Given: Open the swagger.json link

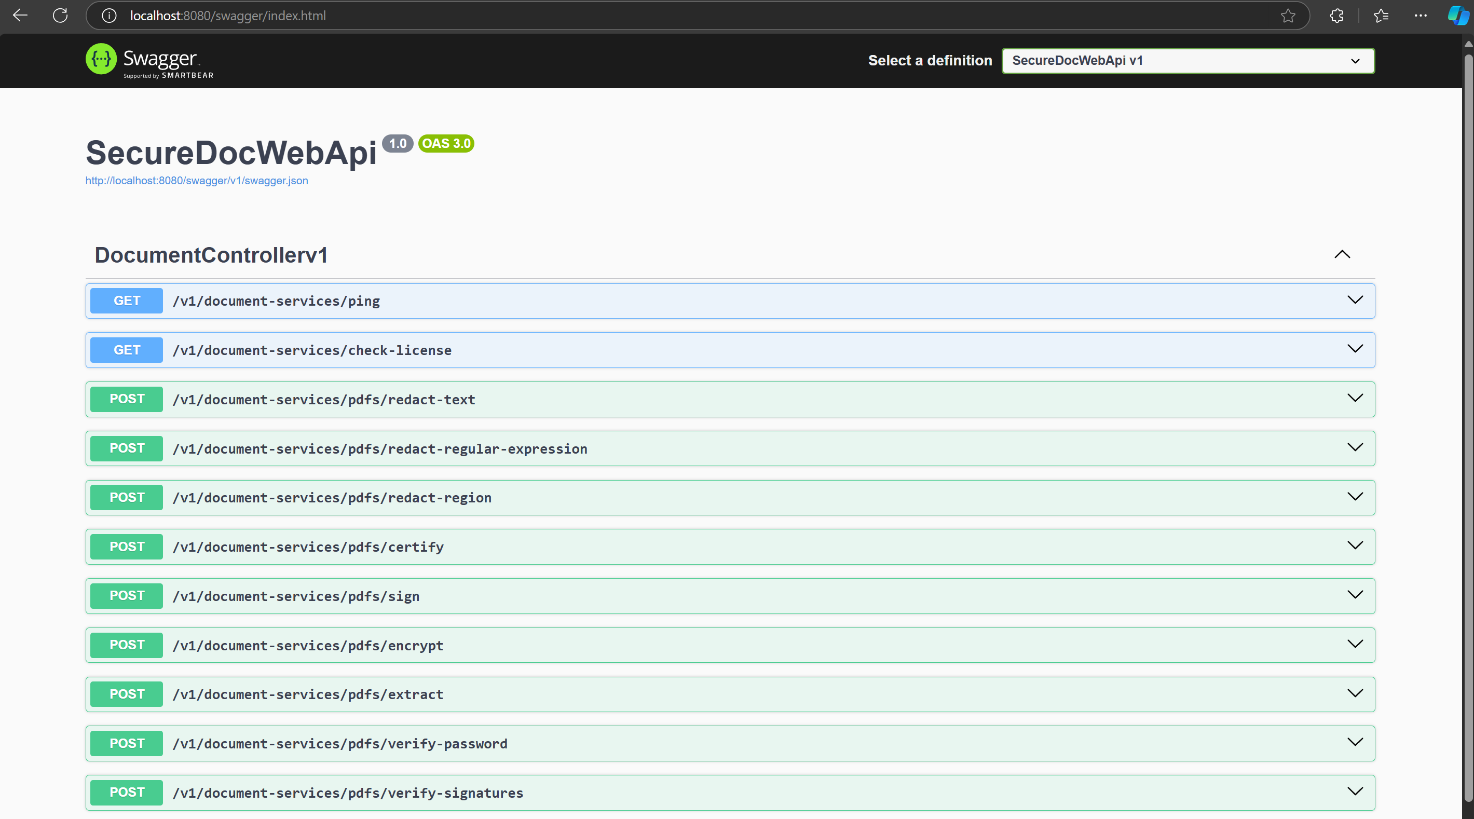Looking at the screenshot, I should (196, 181).
